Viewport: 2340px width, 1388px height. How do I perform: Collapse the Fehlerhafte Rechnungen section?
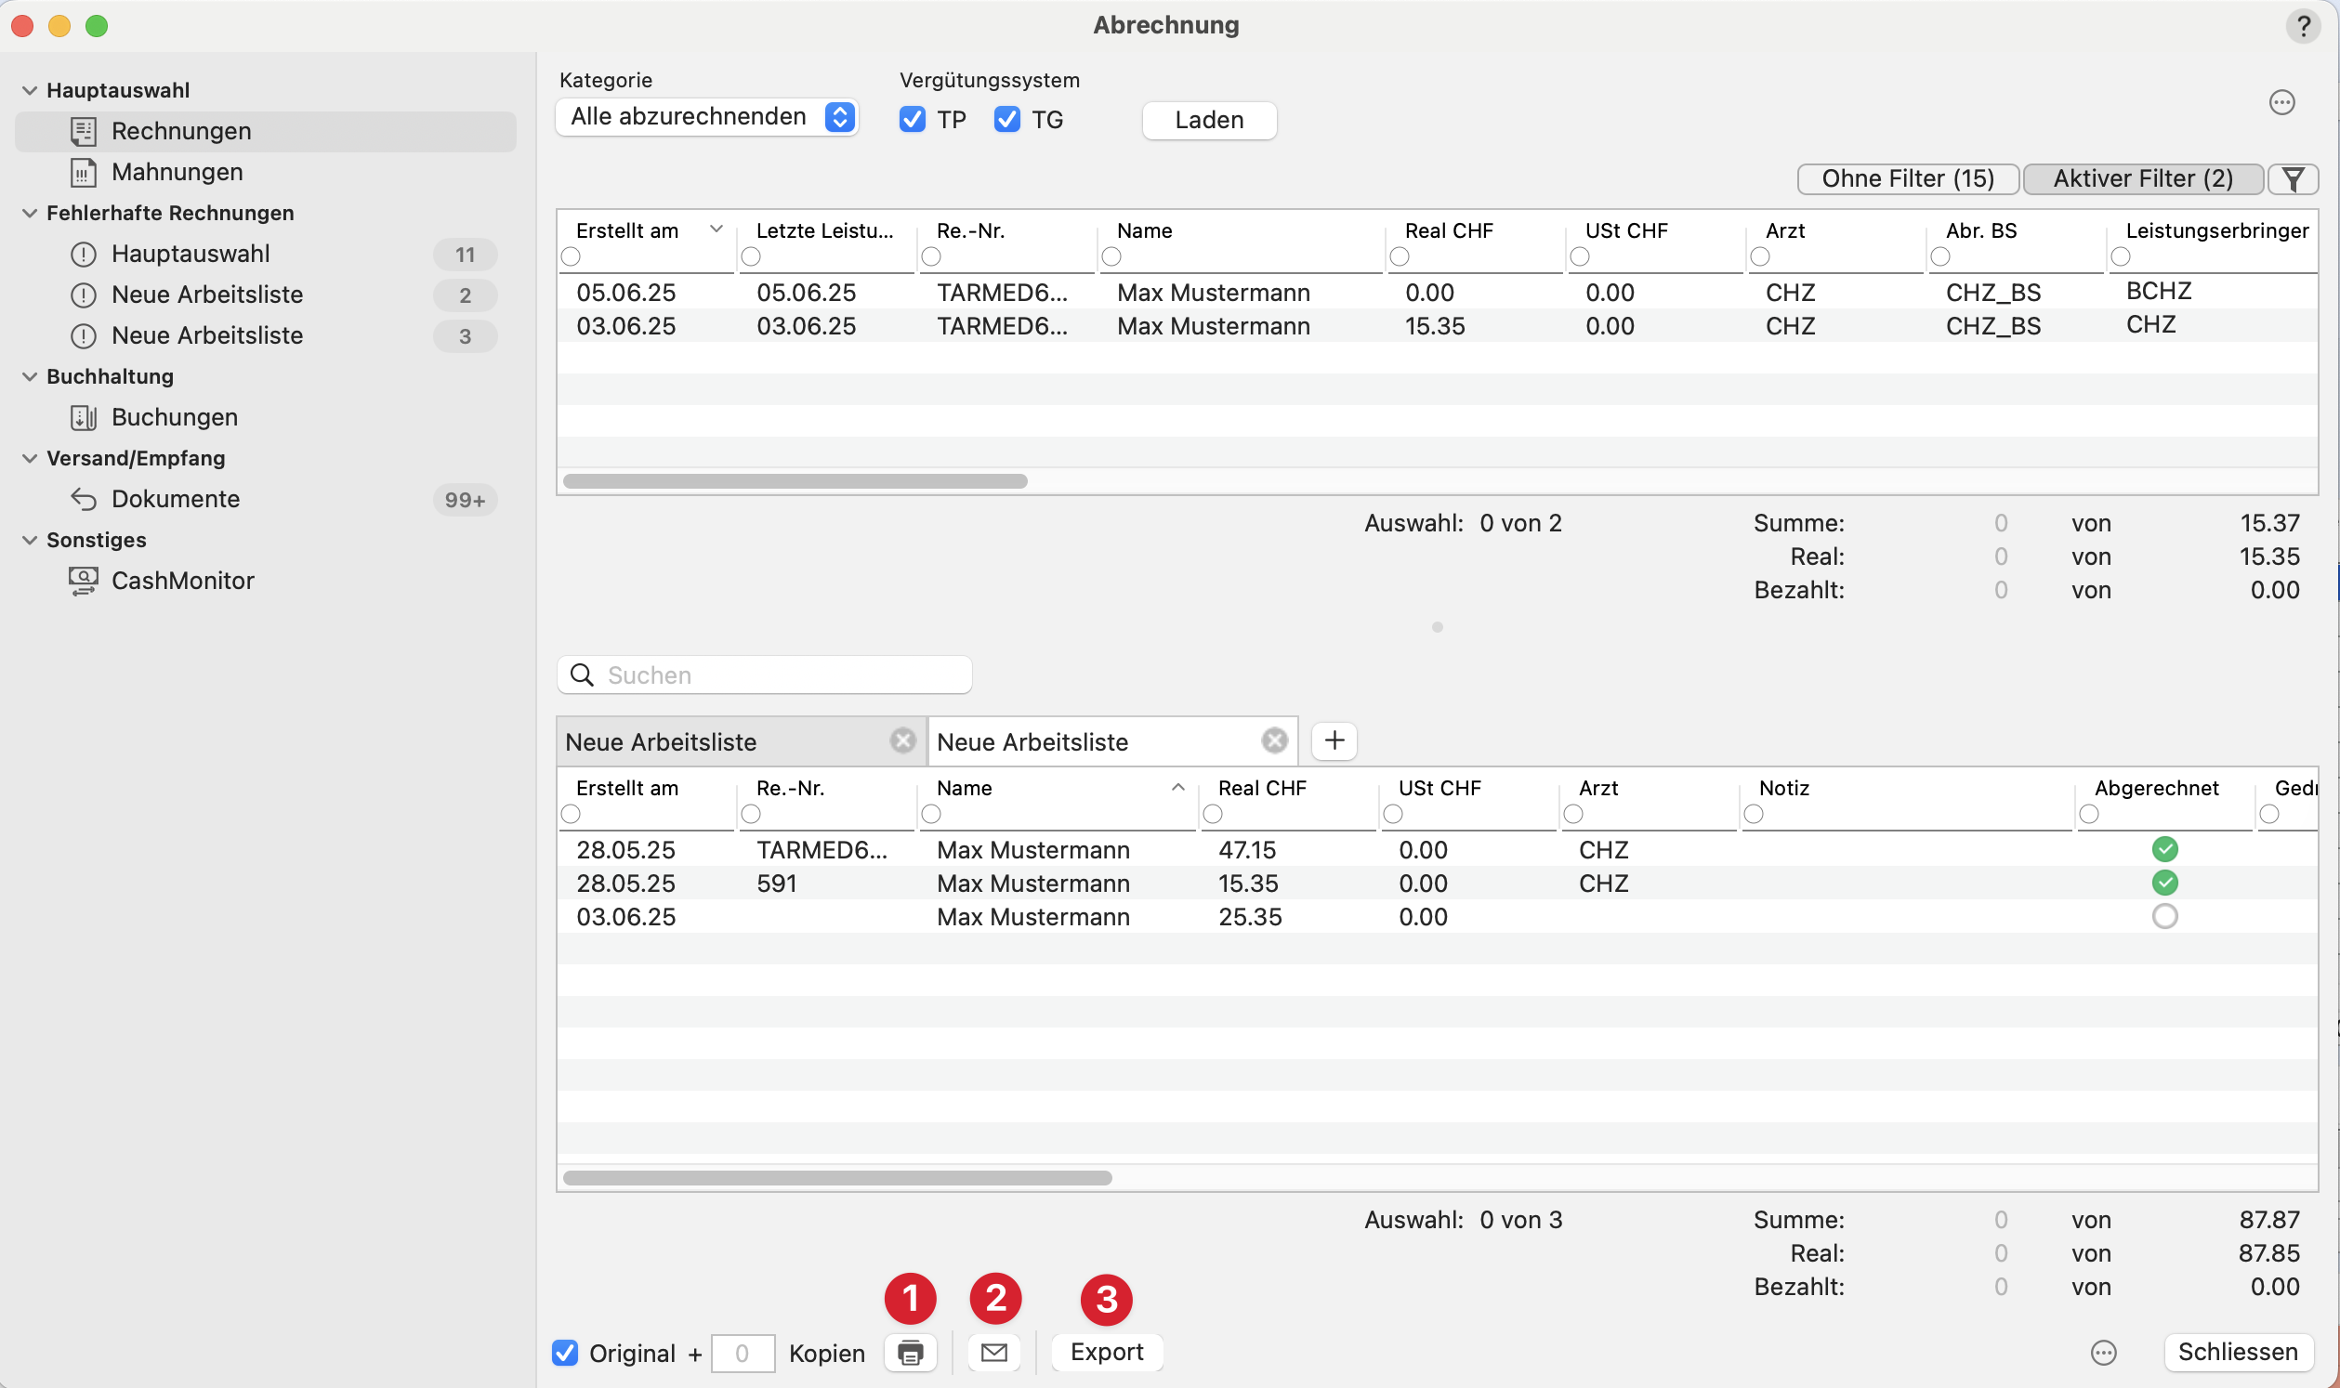tap(30, 214)
